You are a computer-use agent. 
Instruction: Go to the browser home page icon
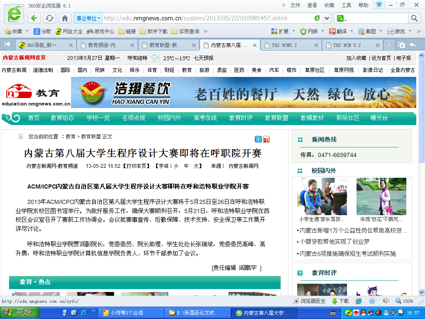pos(65,18)
